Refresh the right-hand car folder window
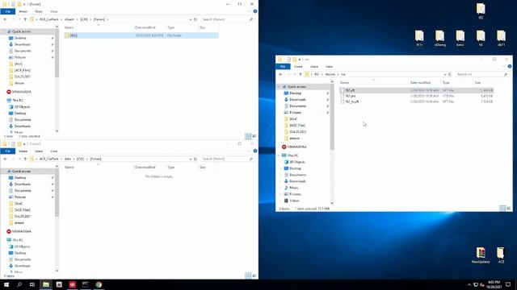The width and height of the screenshot is (517, 290). (450, 74)
